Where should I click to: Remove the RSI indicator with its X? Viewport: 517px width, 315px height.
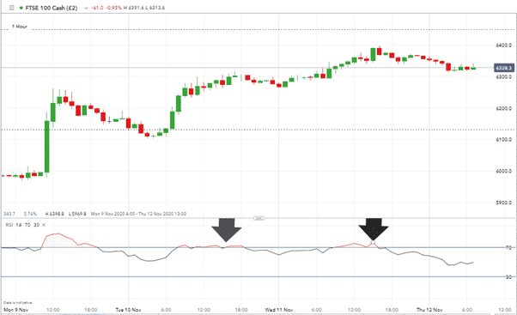(x=44, y=225)
